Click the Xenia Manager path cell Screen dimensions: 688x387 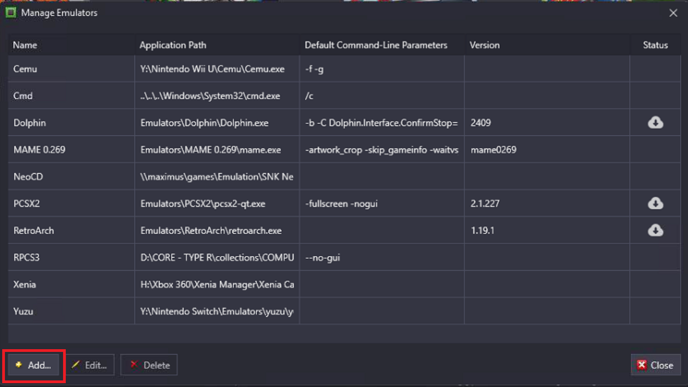click(x=217, y=284)
